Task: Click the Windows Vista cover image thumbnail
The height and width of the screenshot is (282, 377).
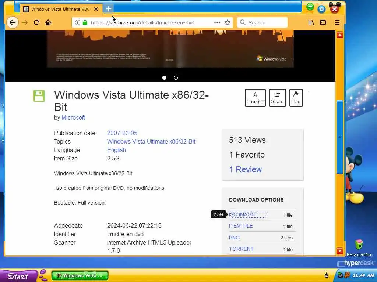Action: [170, 49]
